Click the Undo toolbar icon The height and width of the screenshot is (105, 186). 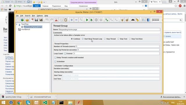tap(47, 20)
